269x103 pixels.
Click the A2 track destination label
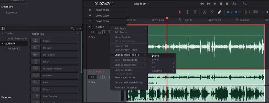point(90,72)
